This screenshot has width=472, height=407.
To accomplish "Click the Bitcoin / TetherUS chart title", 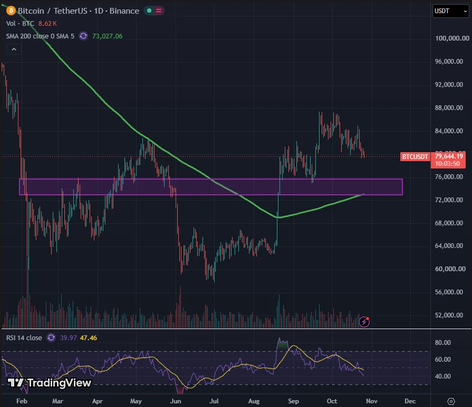I will [78, 11].
